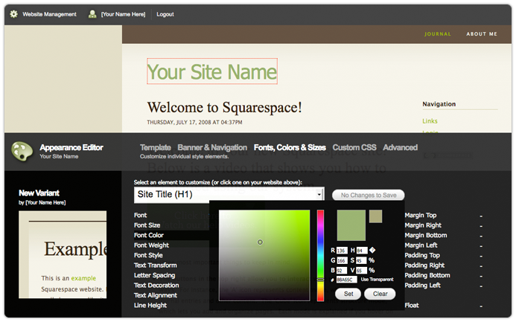The height and width of the screenshot is (322, 516).
Task: Open the ABOUT ME navigation item
Action: pos(482,34)
